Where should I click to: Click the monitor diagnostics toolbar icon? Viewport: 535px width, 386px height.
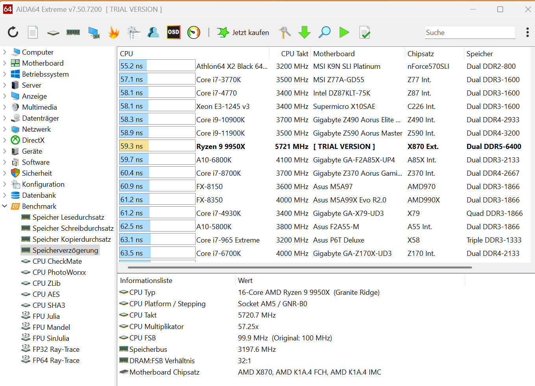(94, 33)
